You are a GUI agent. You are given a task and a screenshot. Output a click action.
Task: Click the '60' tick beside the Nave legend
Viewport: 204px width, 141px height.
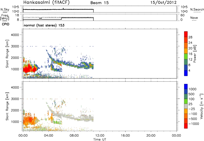(183, 15)
